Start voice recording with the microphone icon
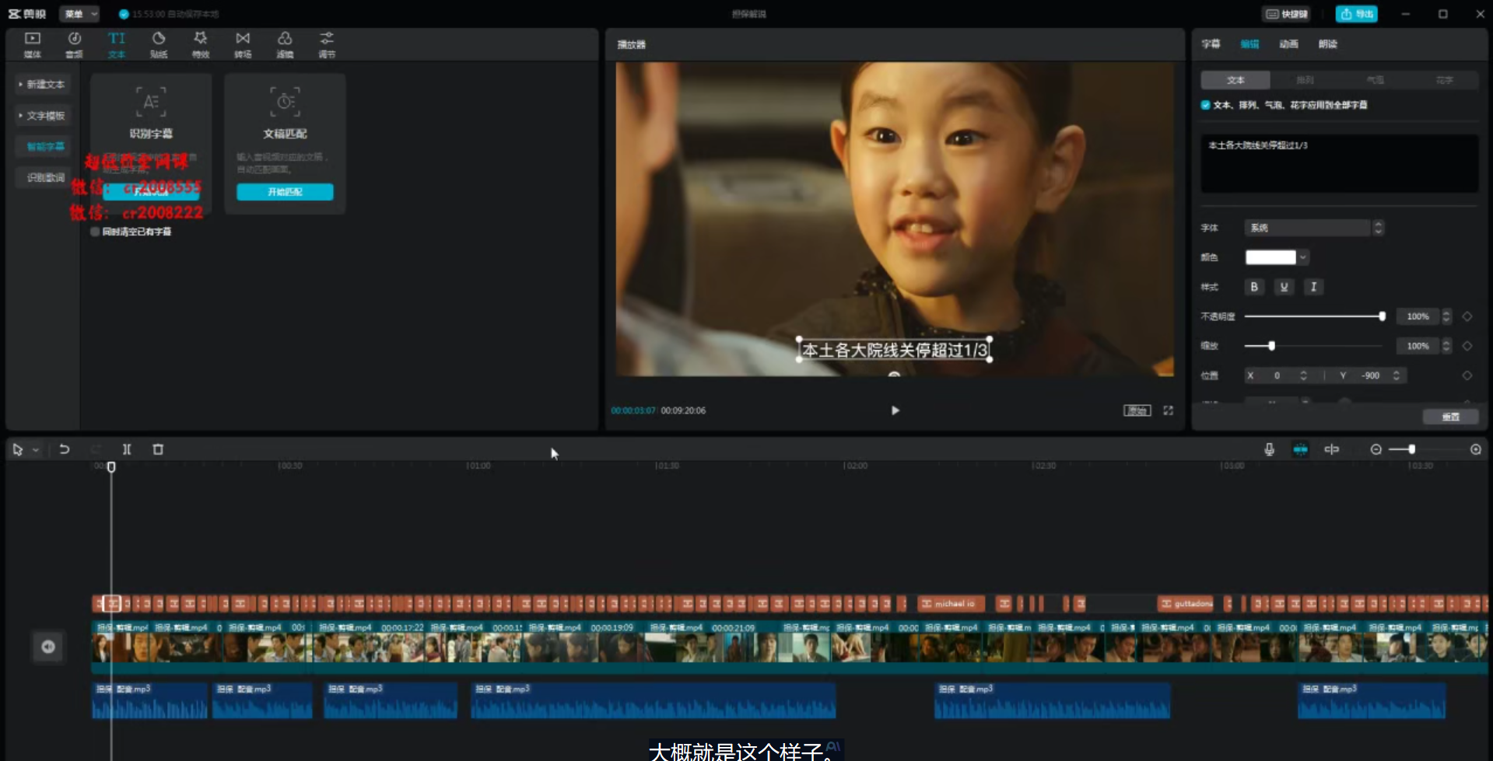1493x761 pixels. (1269, 449)
